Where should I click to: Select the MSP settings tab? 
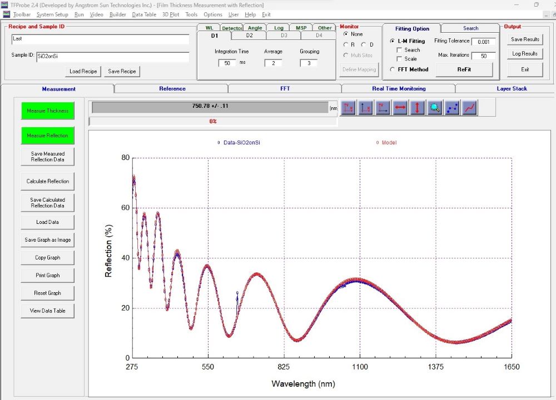coord(301,28)
